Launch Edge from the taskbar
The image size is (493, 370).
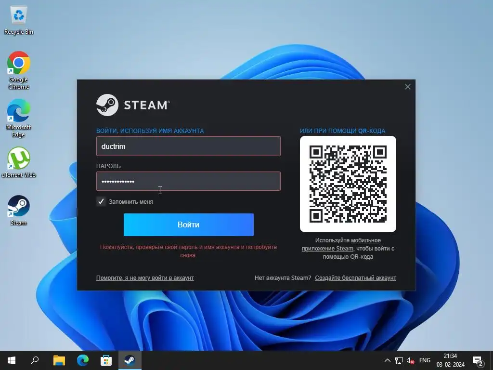pyautogui.click(x=83, y=360)
